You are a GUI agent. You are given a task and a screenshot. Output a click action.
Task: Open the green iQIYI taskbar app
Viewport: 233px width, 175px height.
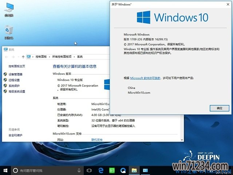[x=112, y=170]
